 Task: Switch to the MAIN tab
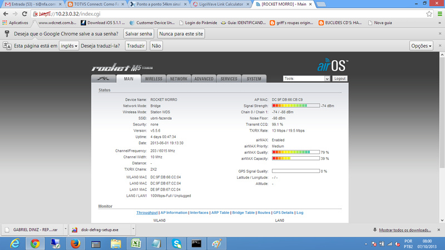(x=128, y=78)
